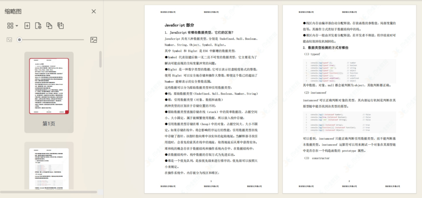Click the thumbnail panel horizontal scrollbar
This screenshot has width=422, height=198.
49,192
